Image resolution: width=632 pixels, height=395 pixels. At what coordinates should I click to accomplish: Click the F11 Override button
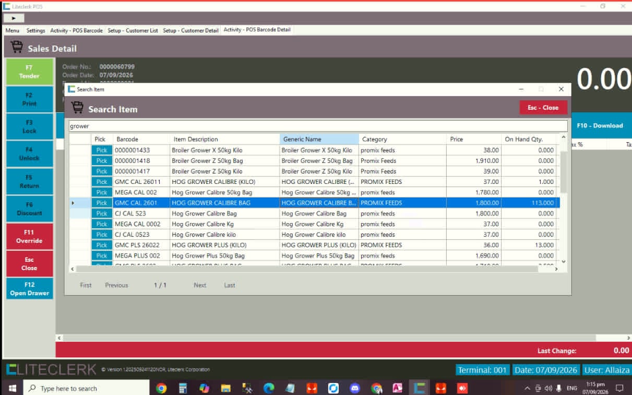point(29,236)
